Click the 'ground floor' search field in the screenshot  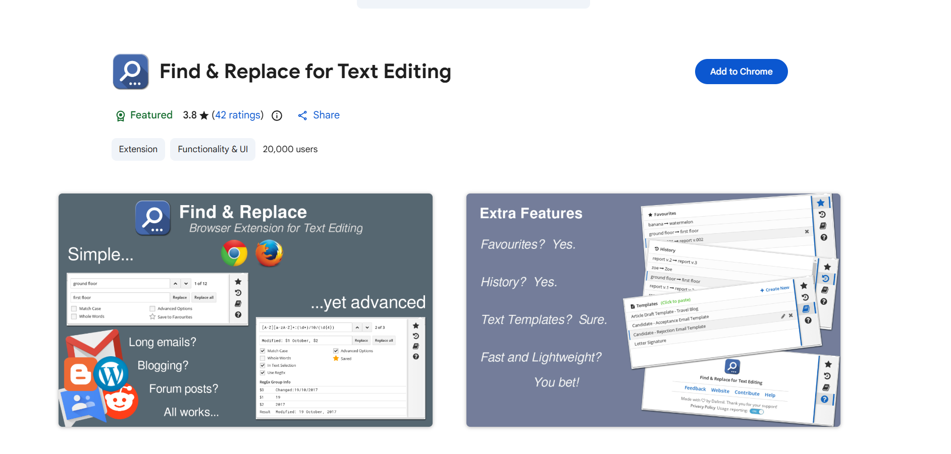click(120, 284)
